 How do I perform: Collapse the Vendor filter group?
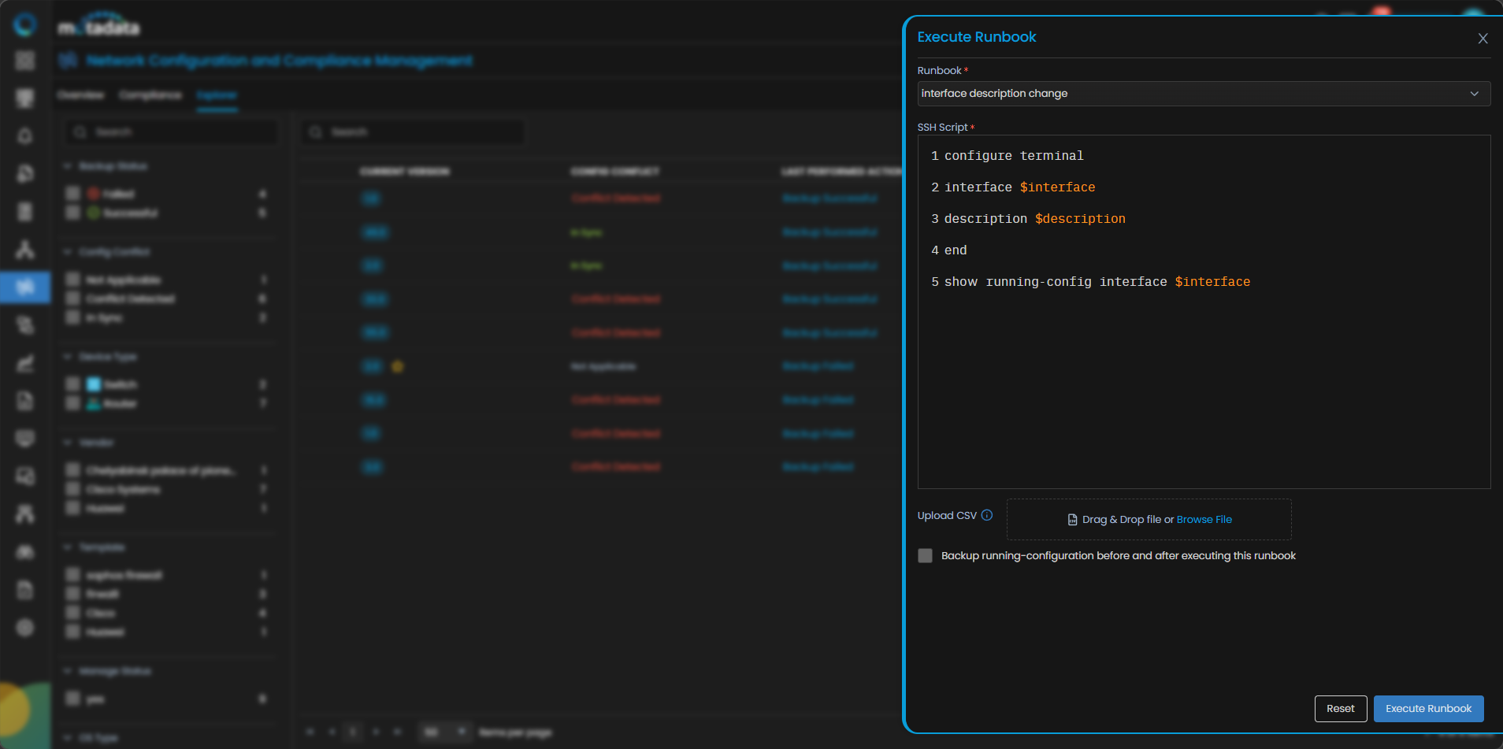click(x=68, y=443)
